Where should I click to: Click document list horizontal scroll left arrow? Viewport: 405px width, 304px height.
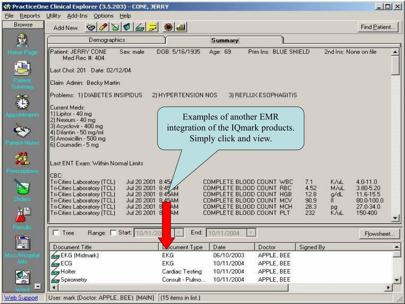click(x=54, y=287)
